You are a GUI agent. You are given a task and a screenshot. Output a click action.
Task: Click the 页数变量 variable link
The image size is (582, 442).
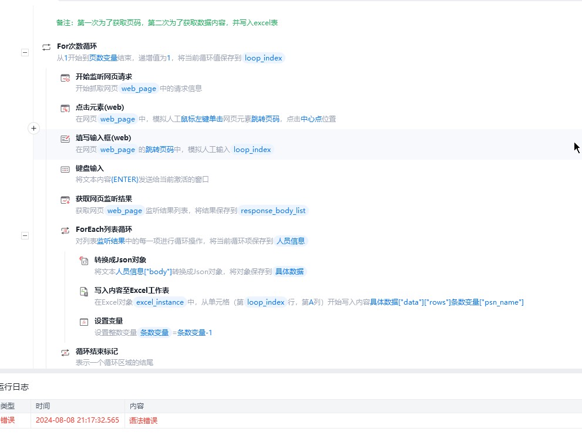[x=103, y=58]
